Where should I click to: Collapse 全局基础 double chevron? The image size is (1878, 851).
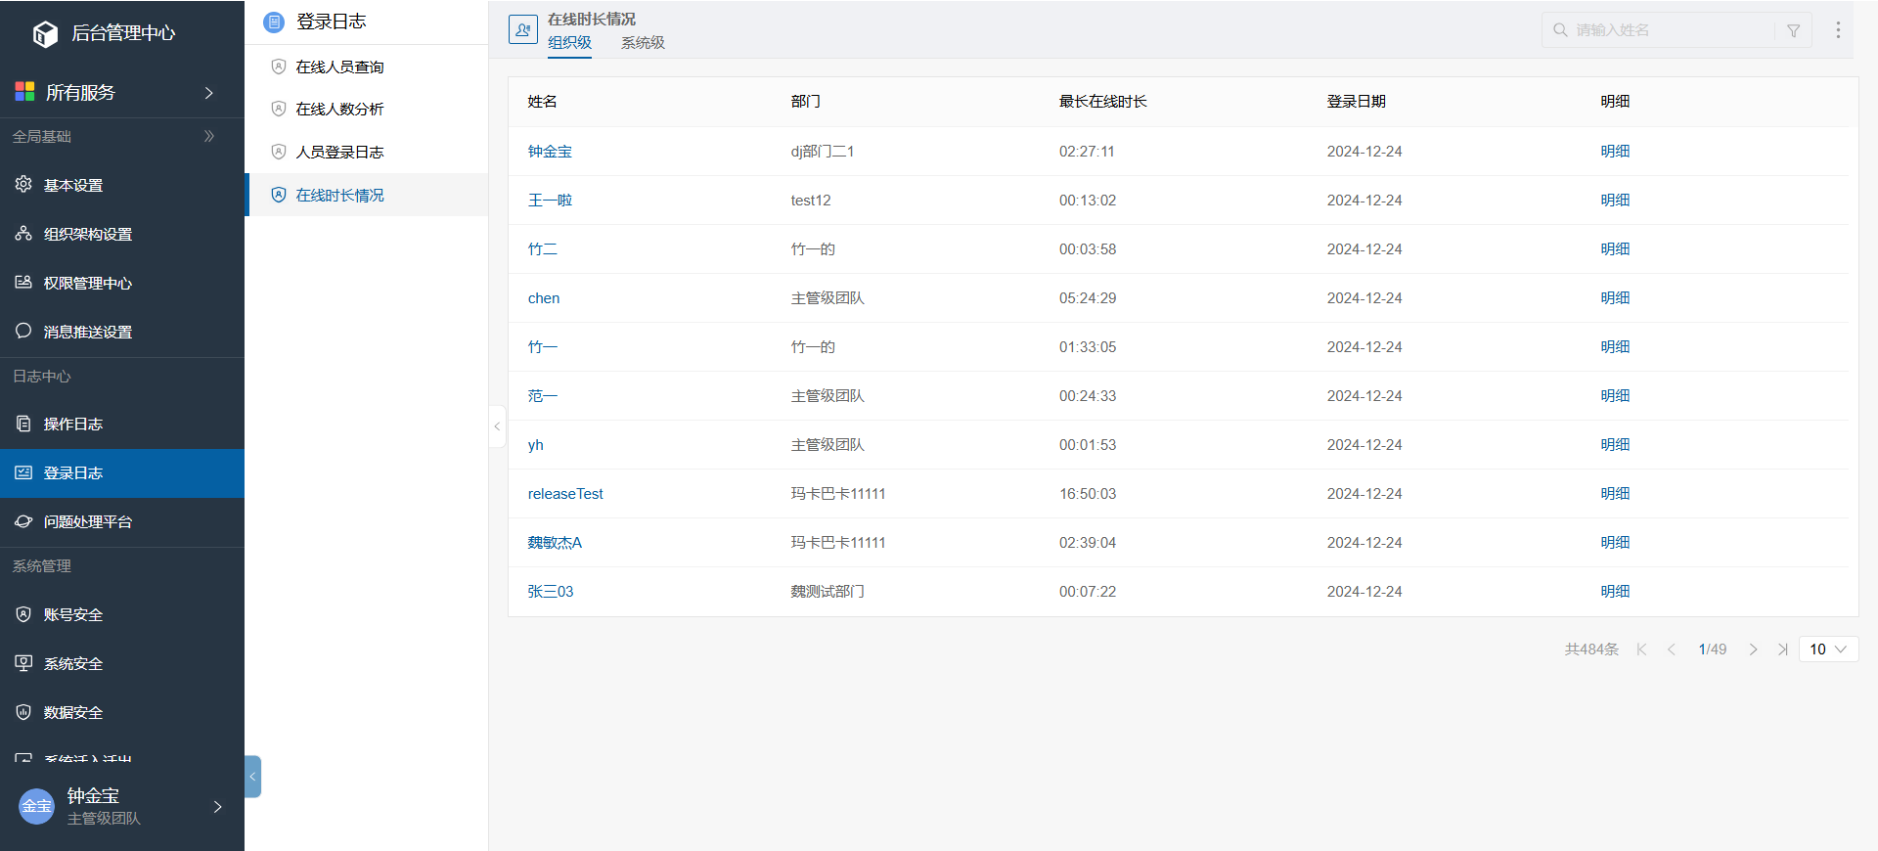pos(208,136)
